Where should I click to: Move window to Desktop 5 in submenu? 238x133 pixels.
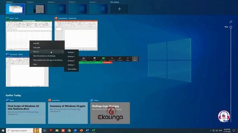pyautogui.click(x=71, y=65)
